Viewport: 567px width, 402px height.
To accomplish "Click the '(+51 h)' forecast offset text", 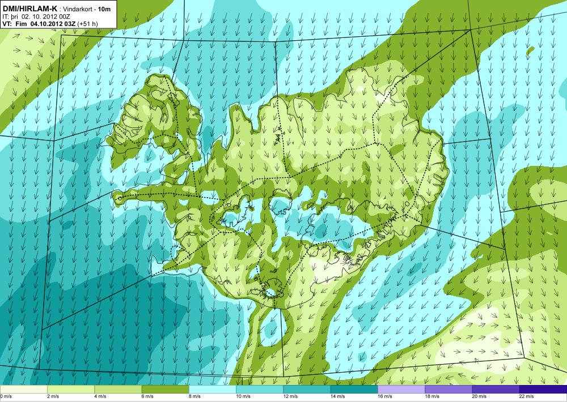I will [x=87, y=24].
